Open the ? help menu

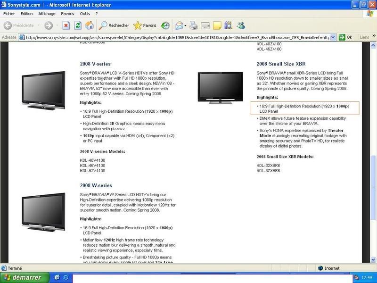[x=97, y=14]
